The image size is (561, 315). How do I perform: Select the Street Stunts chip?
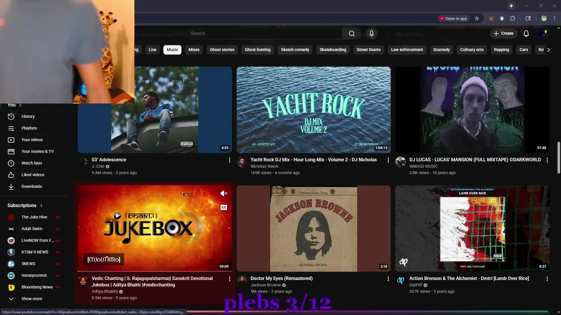pyautogui.click(x=369, y=50)
